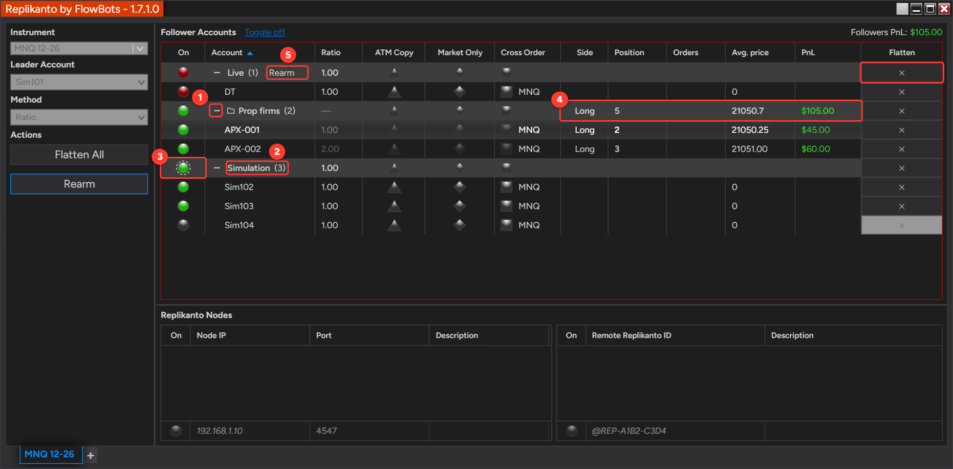The height and width of the screenshot is (469, 953).
Task: Toggle Cross Order icon for Sim102
Action: (507, 187)
